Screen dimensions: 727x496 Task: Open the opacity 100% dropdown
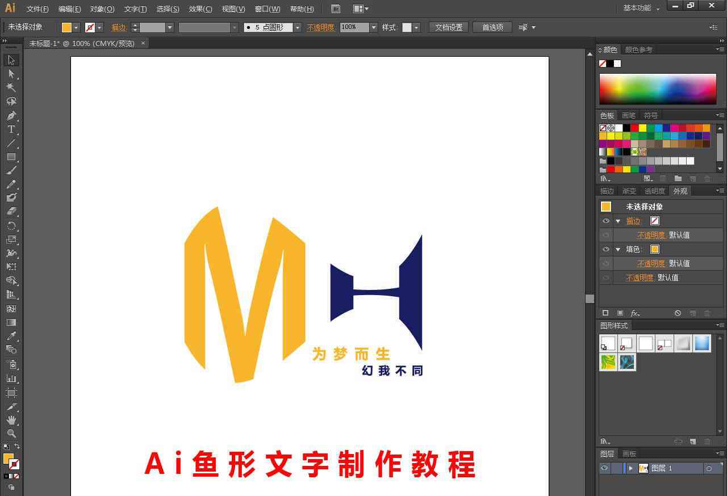click(x=374, y=27)
